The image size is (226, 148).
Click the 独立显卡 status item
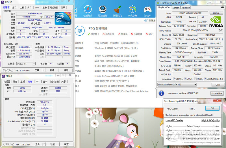[x=94, y=34]
